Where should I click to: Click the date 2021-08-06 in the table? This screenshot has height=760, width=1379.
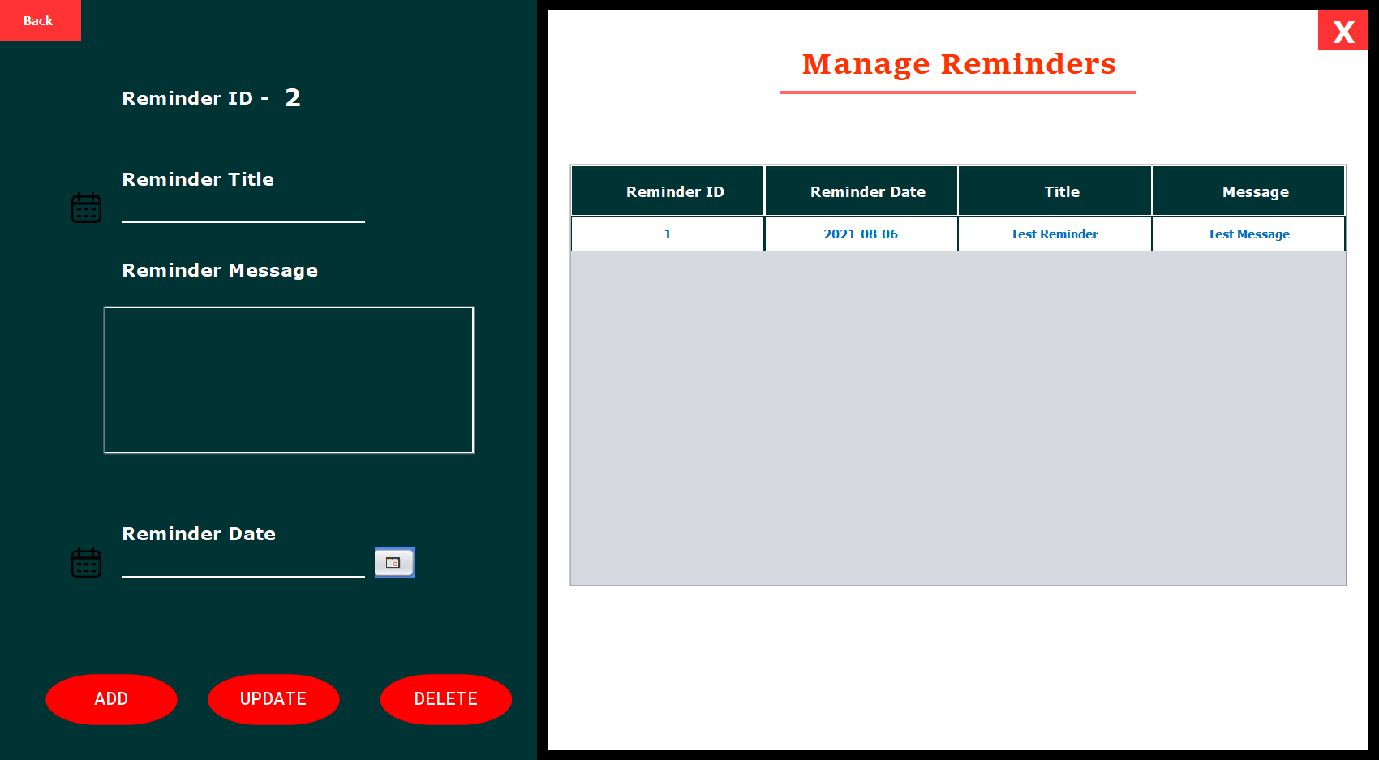point(861,234)
